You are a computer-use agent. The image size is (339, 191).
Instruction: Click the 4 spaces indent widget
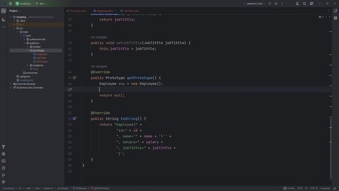pyautogui.click(x=325, y=188)
